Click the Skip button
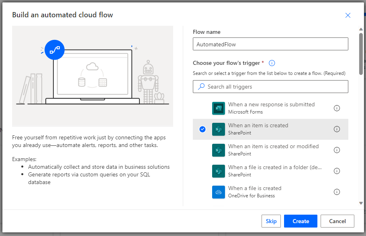 pos(271,221)
